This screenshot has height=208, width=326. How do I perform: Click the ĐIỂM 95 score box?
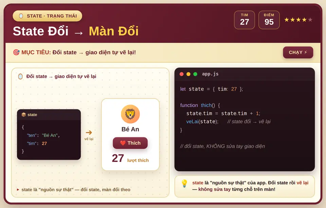pos(269,20)
